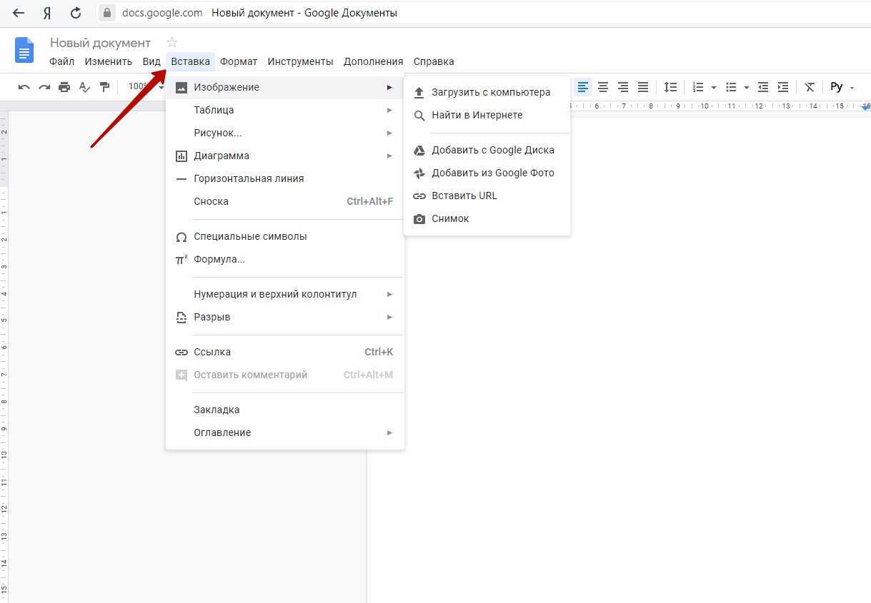The image size is (871, 603).
Task: Open input language 'Ру' dropdown
Action: (x=842, y=87)
